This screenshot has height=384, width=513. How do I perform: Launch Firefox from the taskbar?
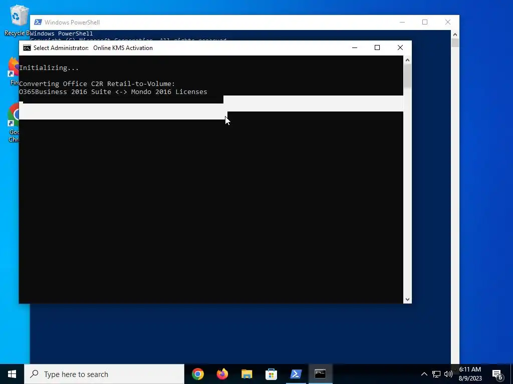(222, 374)
